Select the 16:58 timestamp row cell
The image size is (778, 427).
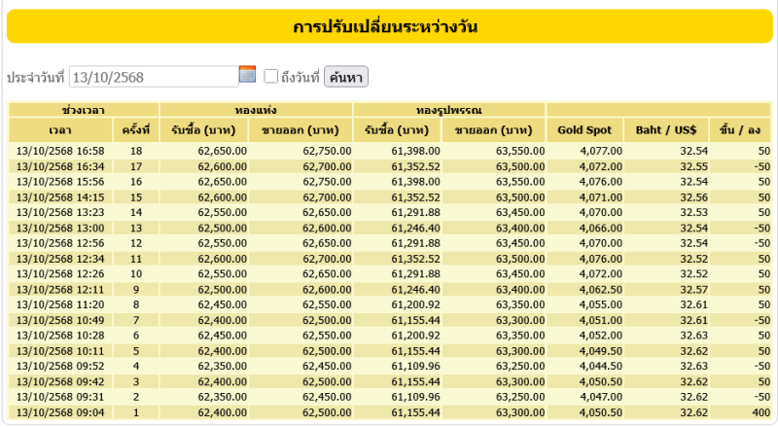coord(60,151)
